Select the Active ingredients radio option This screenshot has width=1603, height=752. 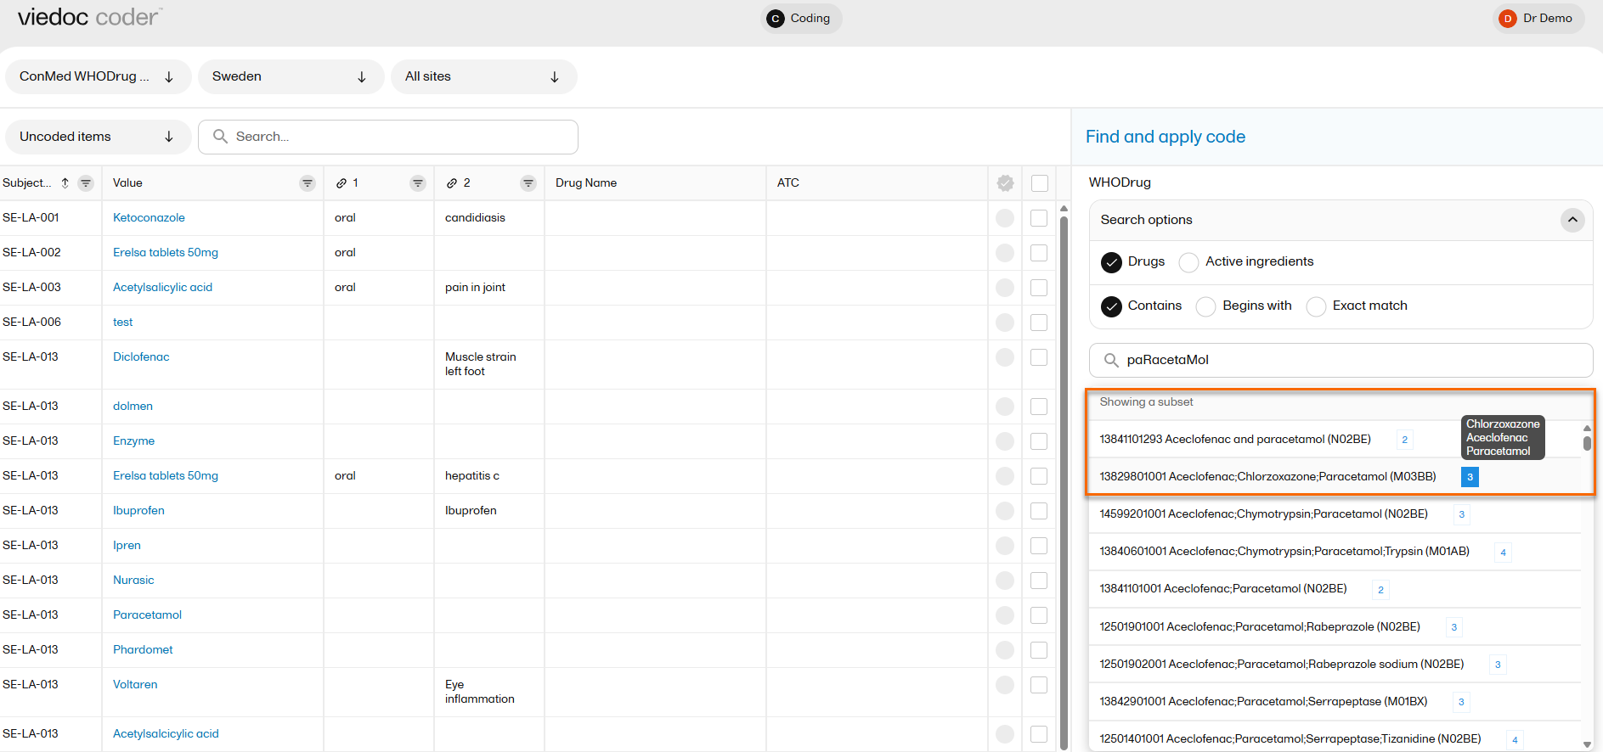click(x=1189, y=262)
